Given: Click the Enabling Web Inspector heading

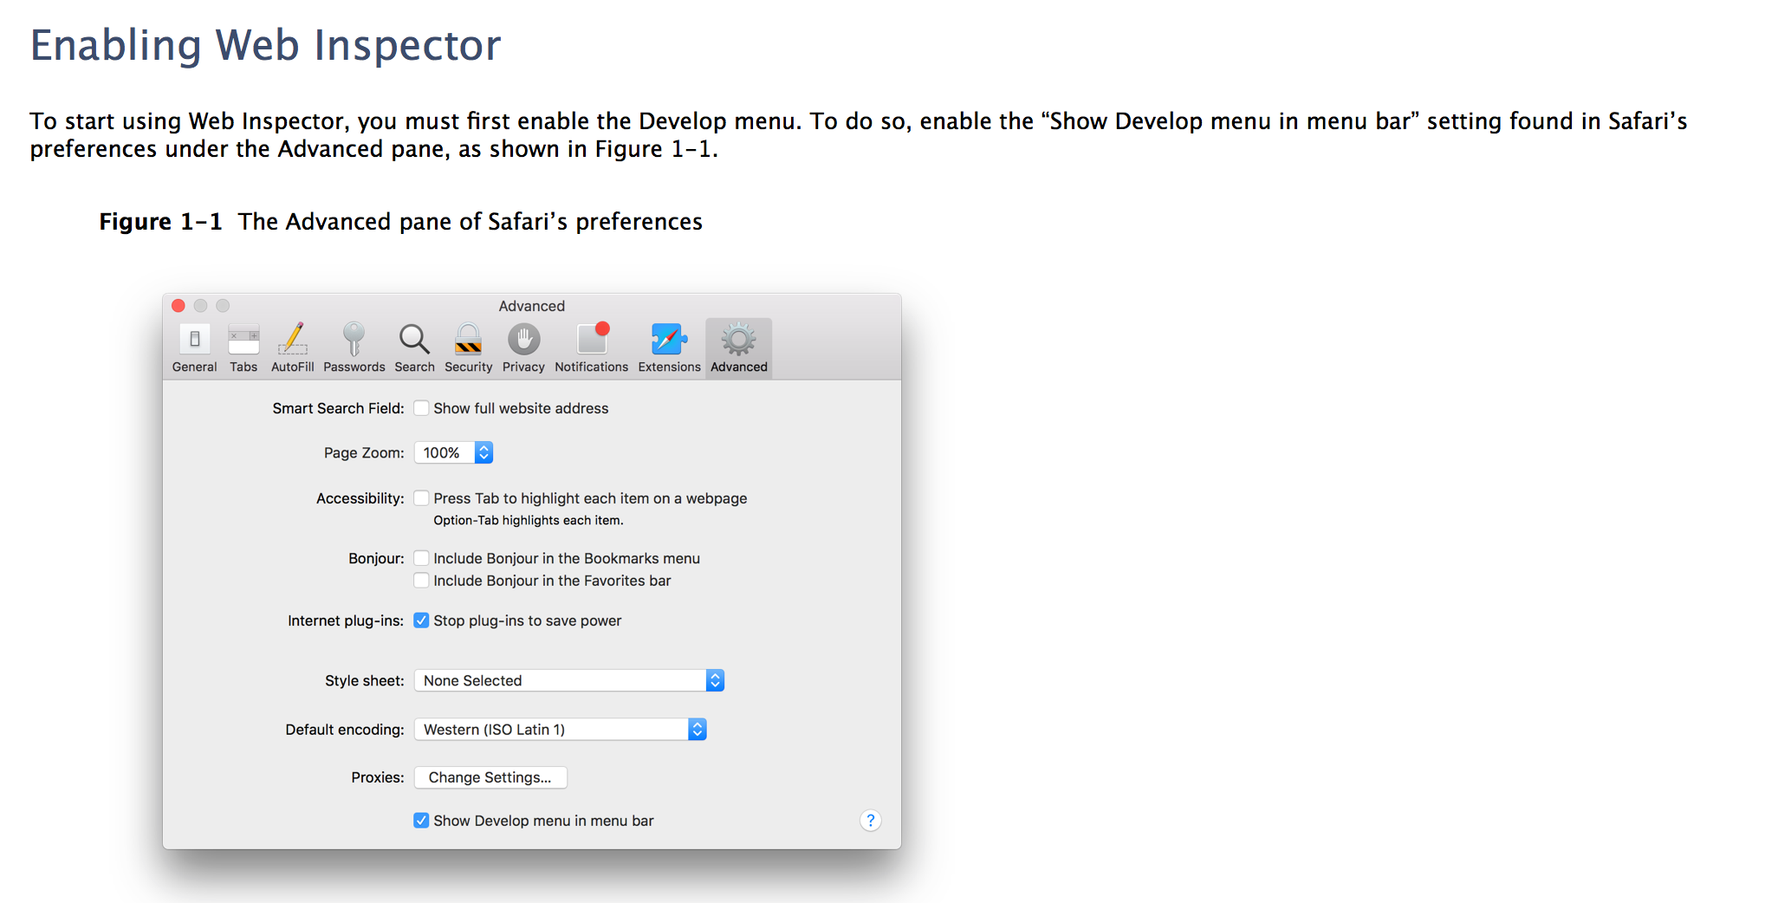Looking at the screenshot, I should click(x=265, y=45).
